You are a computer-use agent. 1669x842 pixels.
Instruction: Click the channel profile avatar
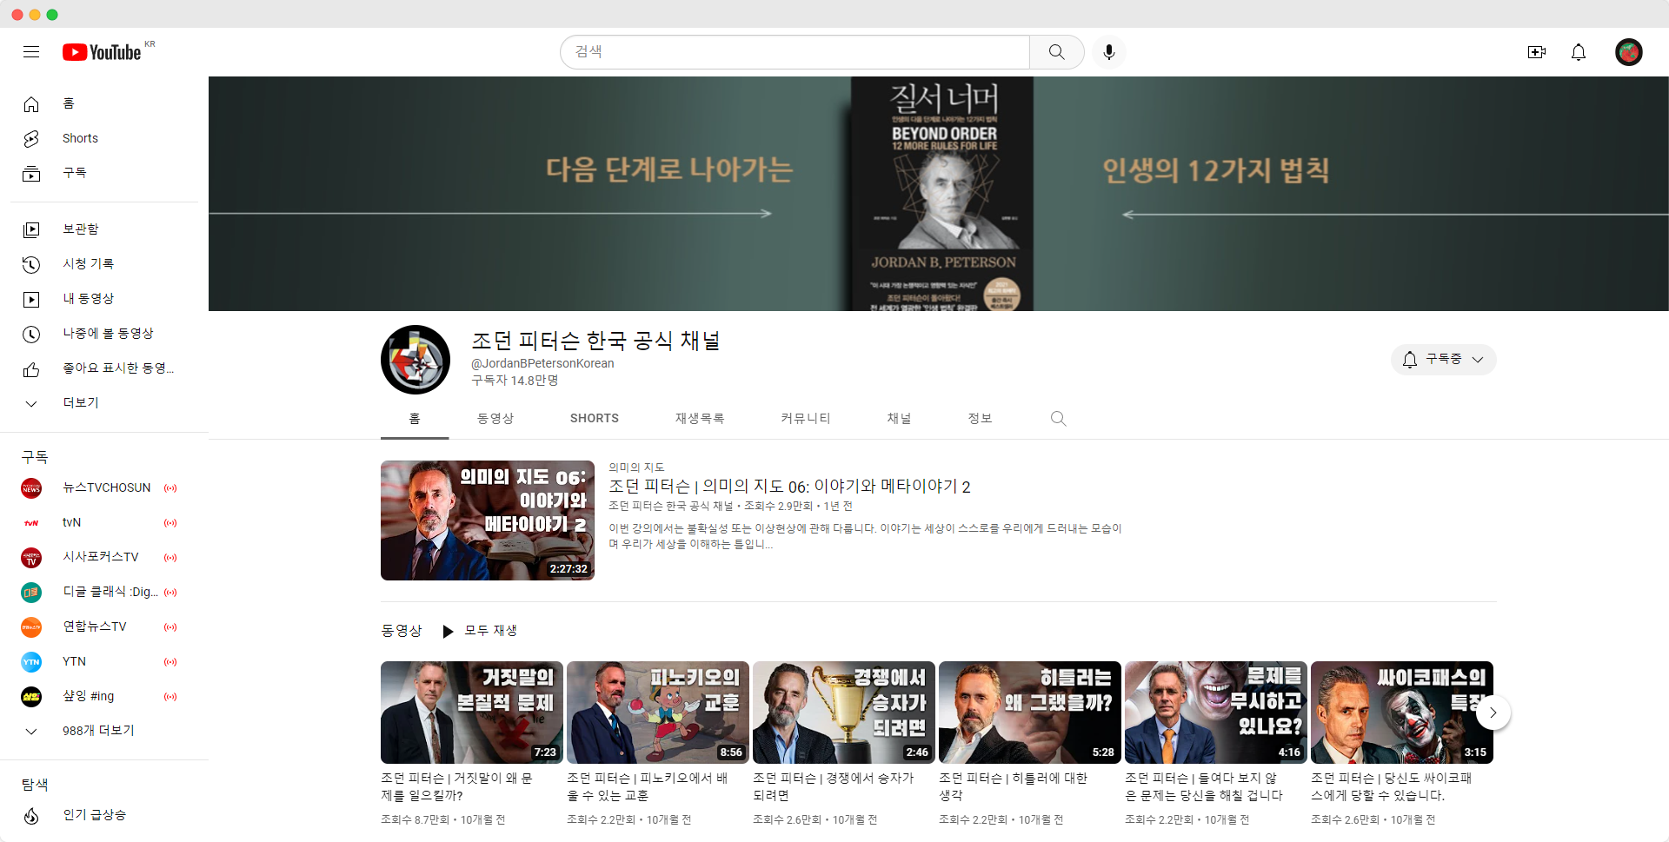(416, 360)
